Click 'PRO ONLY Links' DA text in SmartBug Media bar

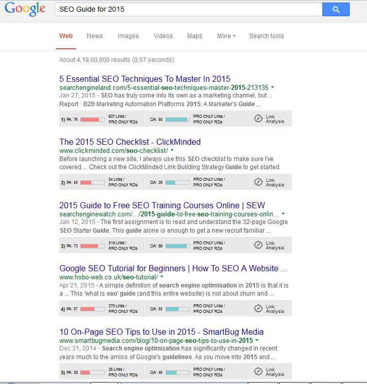[209, 369]
